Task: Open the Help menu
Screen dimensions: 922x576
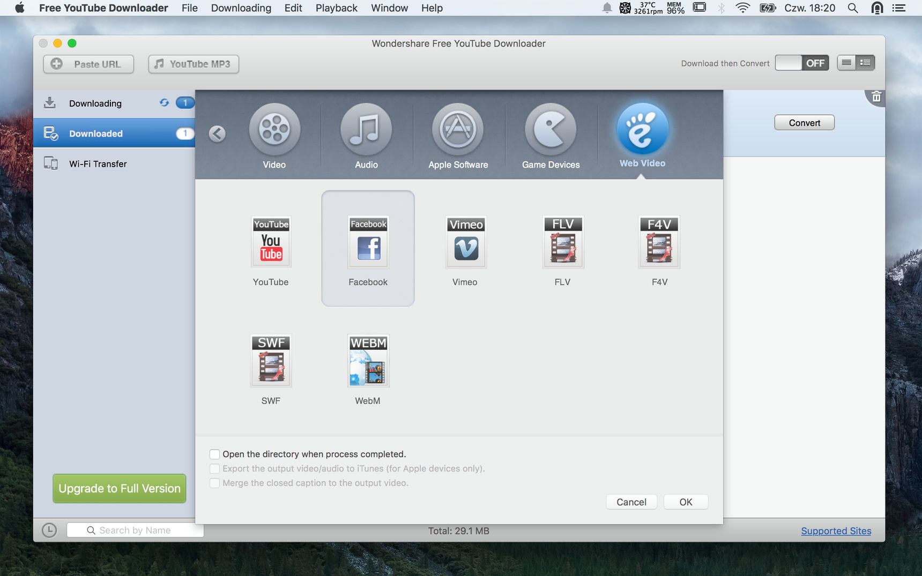Action: point(432,8)
